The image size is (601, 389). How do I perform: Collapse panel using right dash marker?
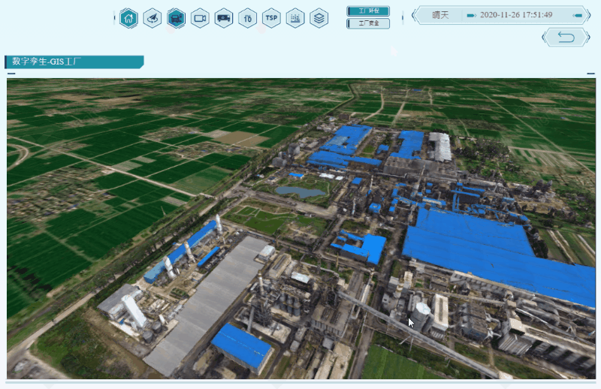pos(590,73)
